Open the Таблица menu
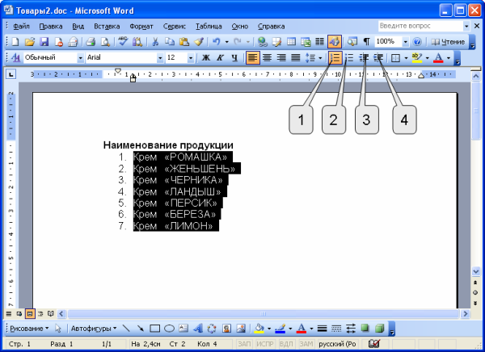Image resolution: width=485 pixels, height=352 pixels. click(x=209, y=26)
